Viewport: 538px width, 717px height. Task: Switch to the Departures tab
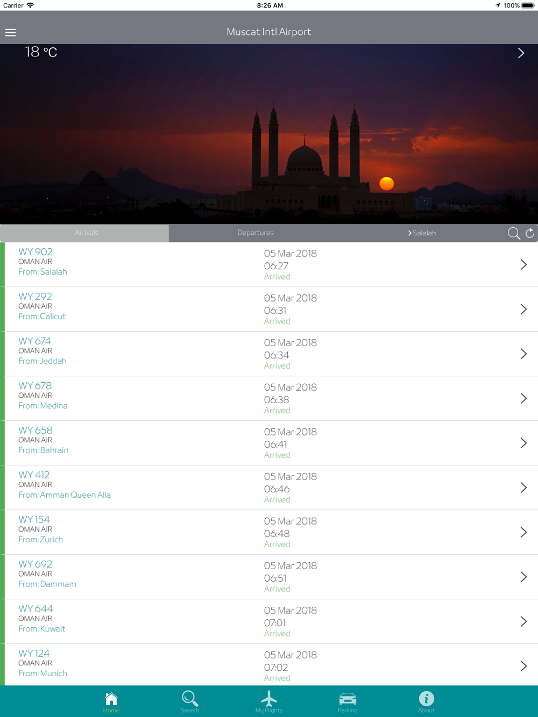point(255,233)
